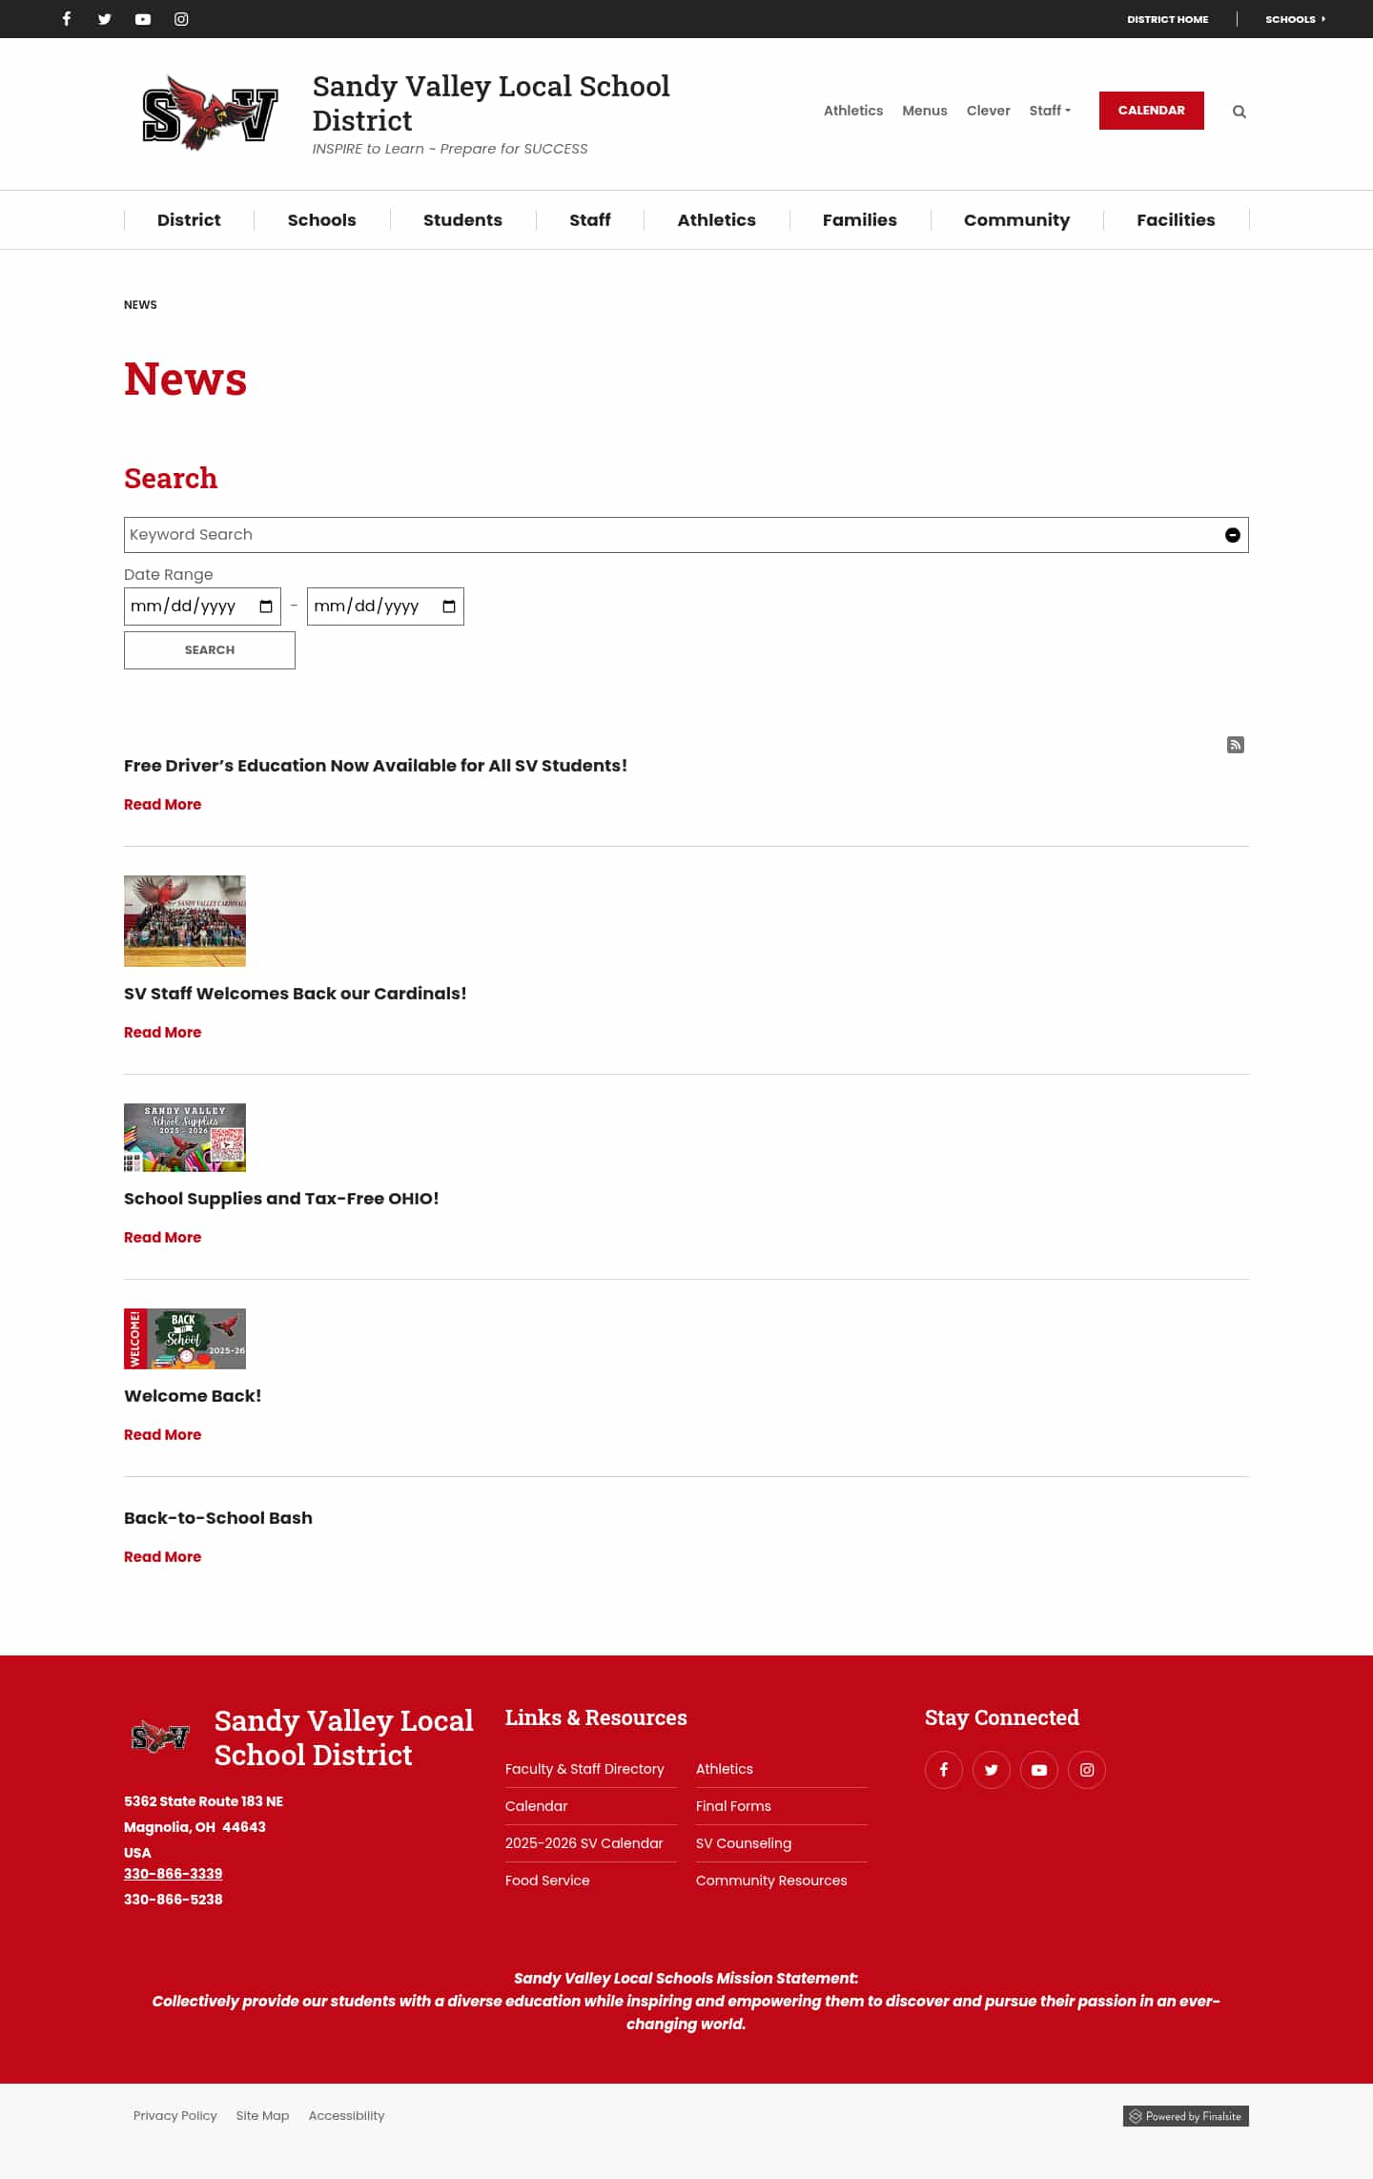This screenshot has width=1373, height=2179.
Task: Click the start date range field
Action: 202,606
